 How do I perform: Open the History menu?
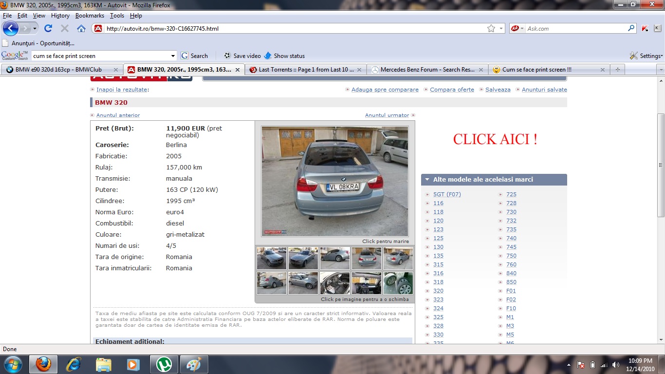(60, 16)
